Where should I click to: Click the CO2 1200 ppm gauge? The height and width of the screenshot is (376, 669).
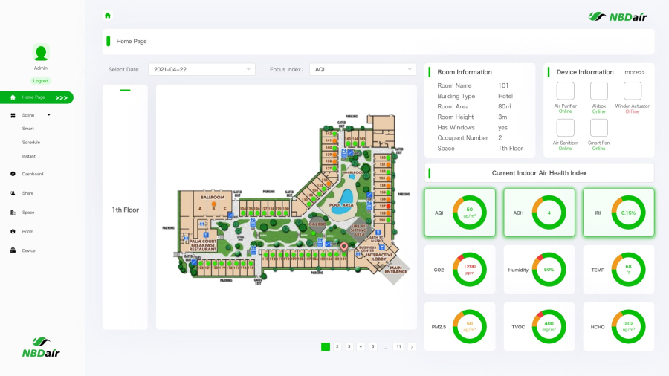469,270
